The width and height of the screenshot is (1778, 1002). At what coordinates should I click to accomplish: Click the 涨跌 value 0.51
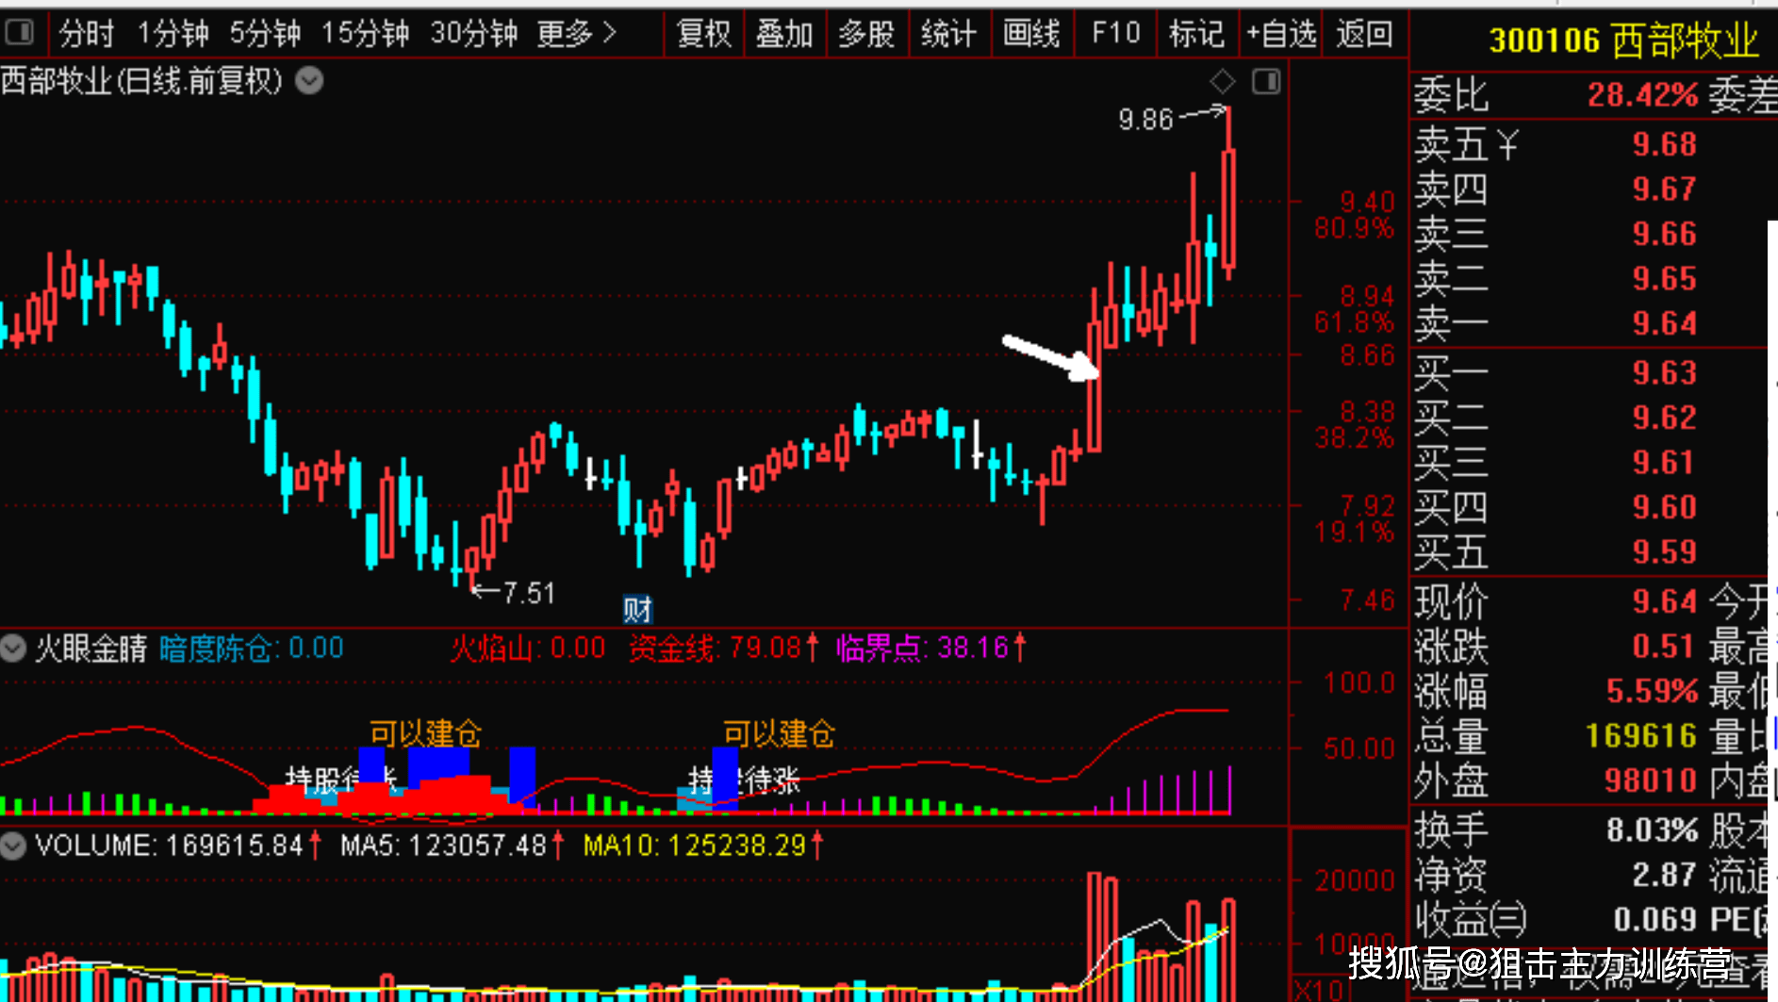tap(1664, 647)
